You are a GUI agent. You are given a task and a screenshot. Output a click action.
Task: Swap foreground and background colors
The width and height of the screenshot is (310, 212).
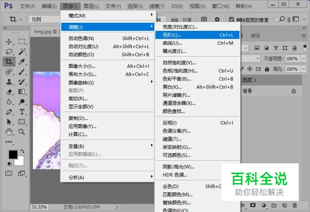coord(22,151)
